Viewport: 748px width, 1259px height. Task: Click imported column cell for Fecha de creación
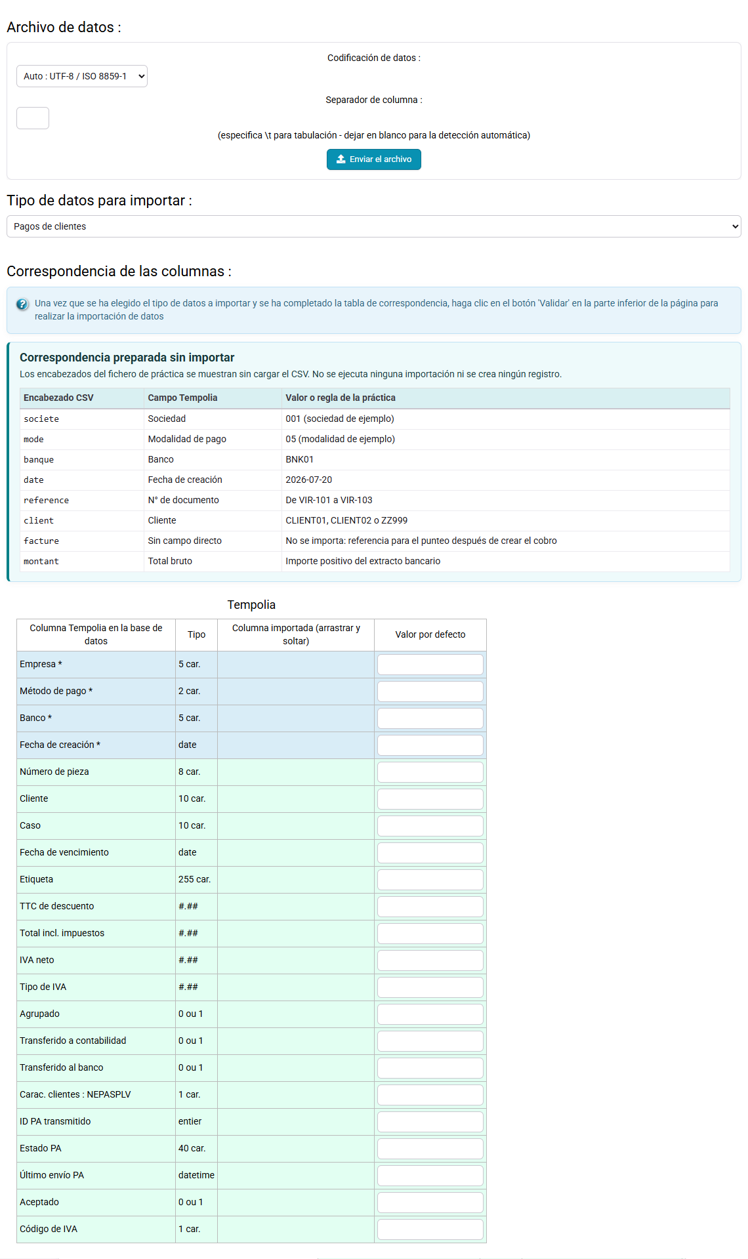click(x=296, y=745)
